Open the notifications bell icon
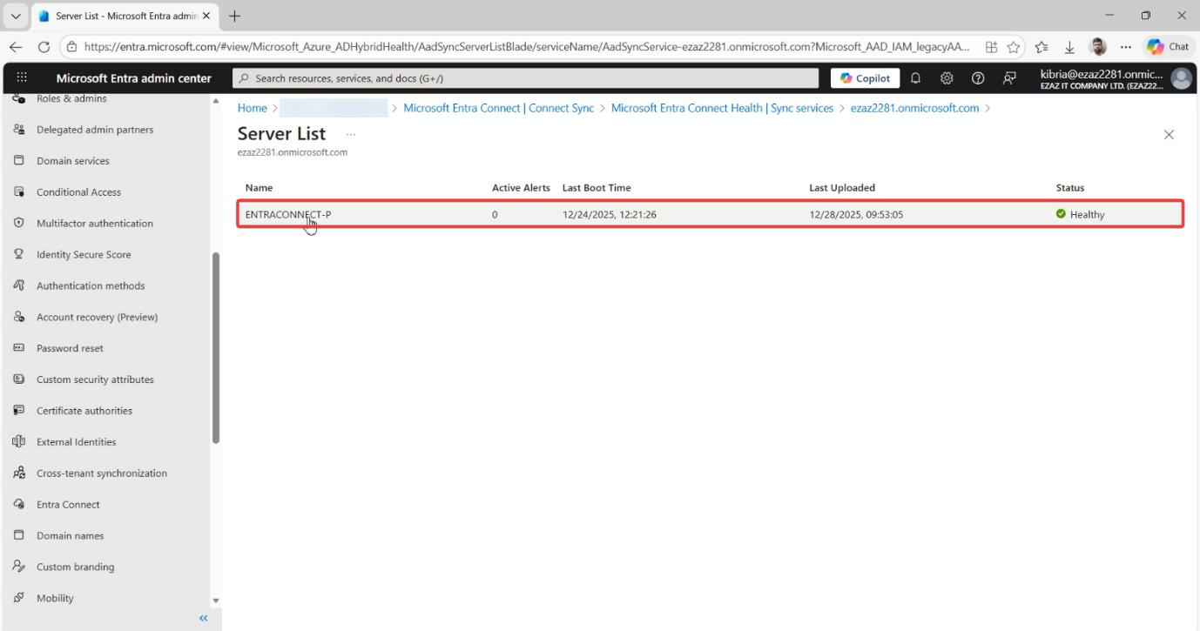Screen dimensions: 1200x631 click(916, 78)
